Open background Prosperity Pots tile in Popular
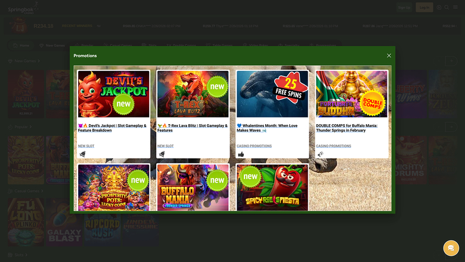Image resolution: width=465 pixels, height=262 pixels. tap(26, 160)
